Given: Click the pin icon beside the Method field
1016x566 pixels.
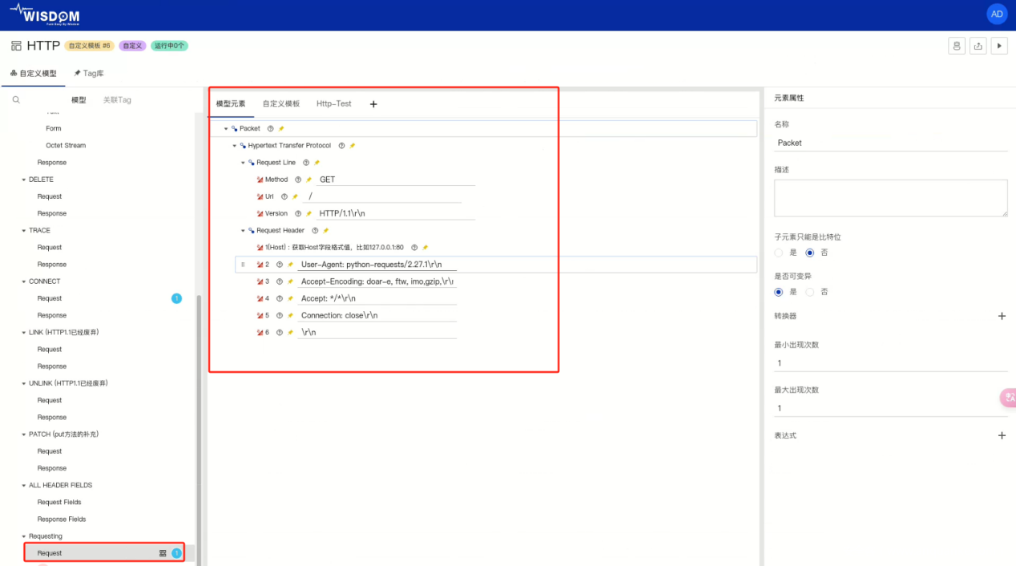Looking at the screenshot, I should (x=309, y=180).
